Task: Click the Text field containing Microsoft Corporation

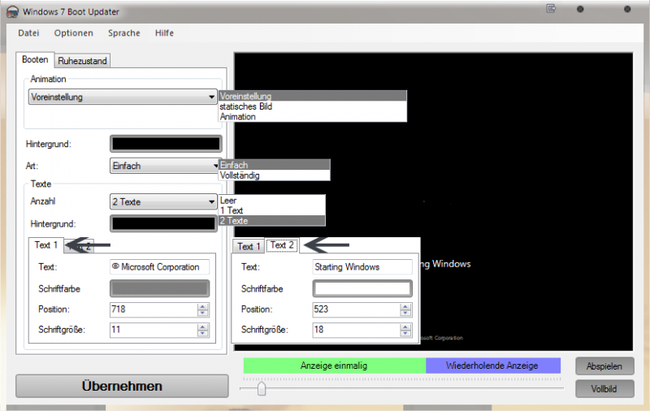Action: (159, 266)
